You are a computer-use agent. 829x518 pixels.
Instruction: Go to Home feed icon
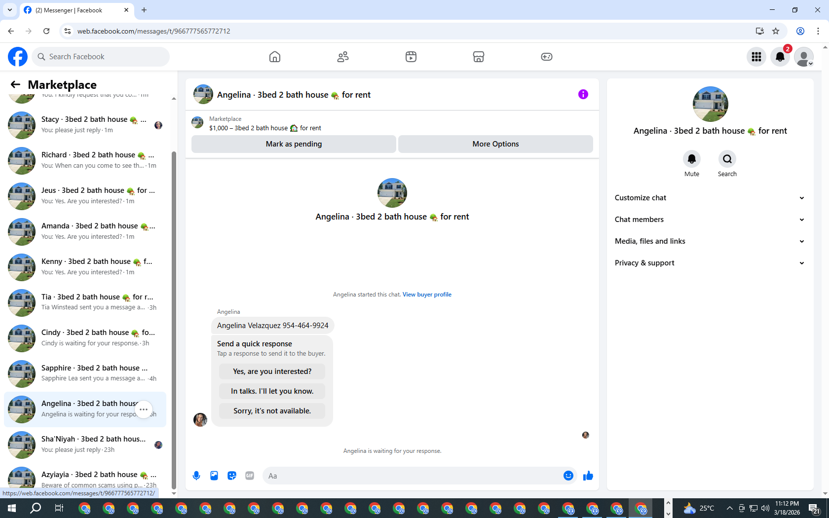click(x=275, y=57)
